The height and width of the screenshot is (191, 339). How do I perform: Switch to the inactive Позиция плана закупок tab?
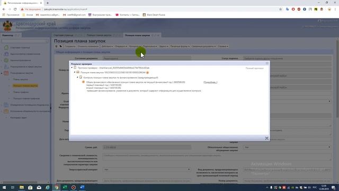tap(99, 35)
